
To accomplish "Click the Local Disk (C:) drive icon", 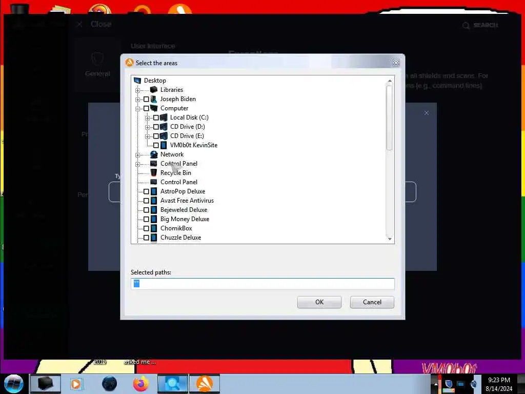I will tap(164, 117).
